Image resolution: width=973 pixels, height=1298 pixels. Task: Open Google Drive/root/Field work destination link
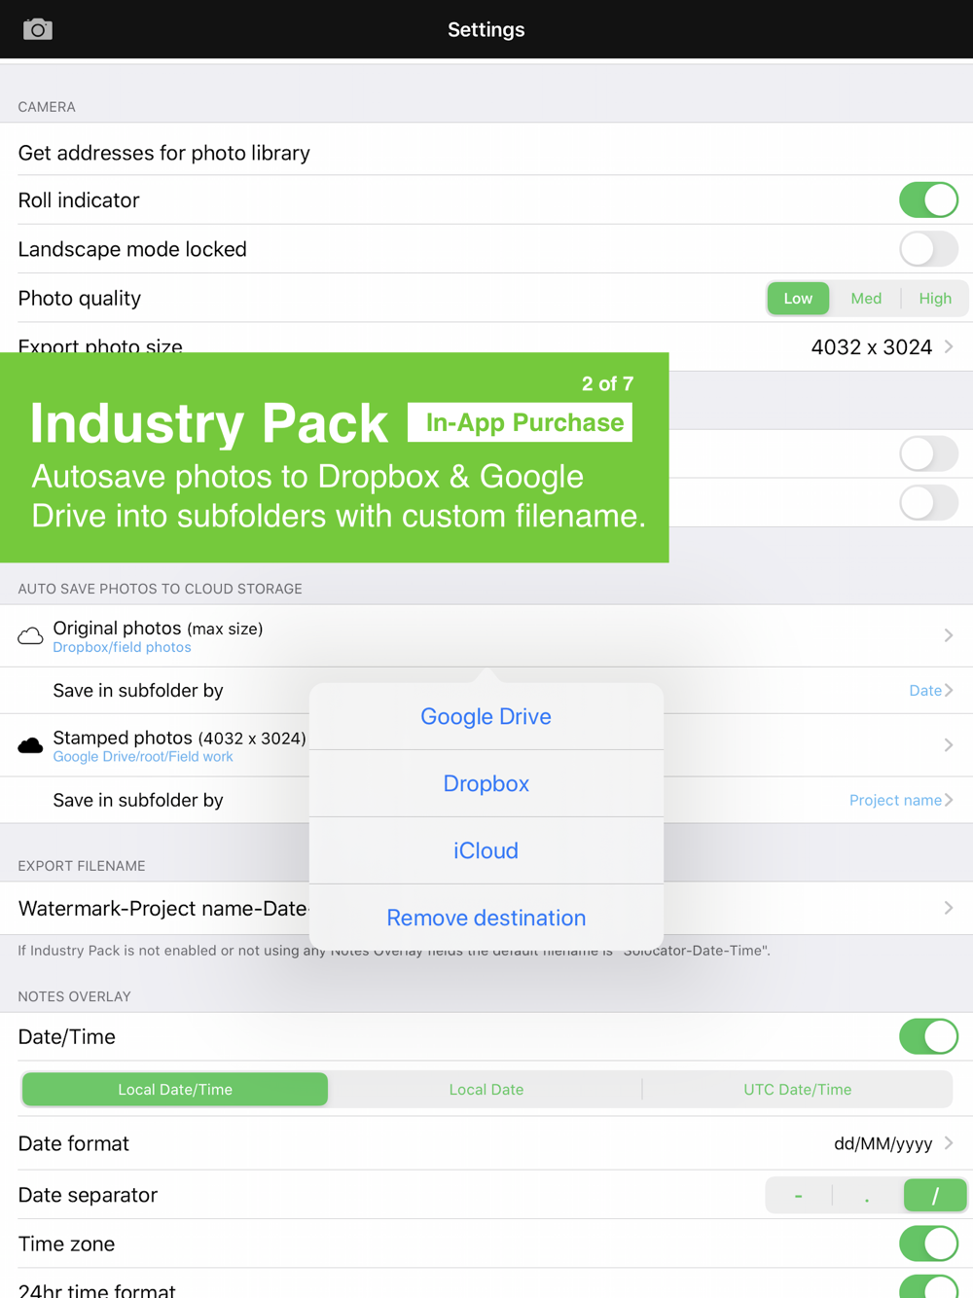(x=143, y=757)
